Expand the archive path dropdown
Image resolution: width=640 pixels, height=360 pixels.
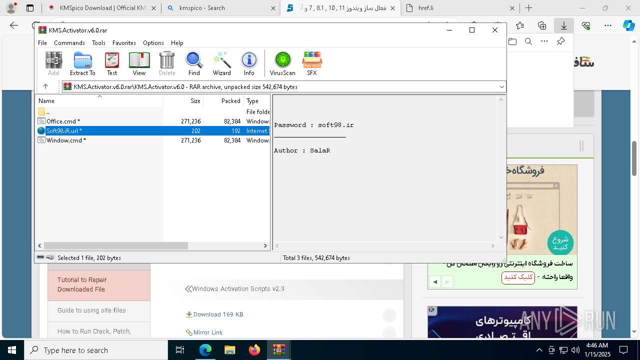tap(501, 87)
